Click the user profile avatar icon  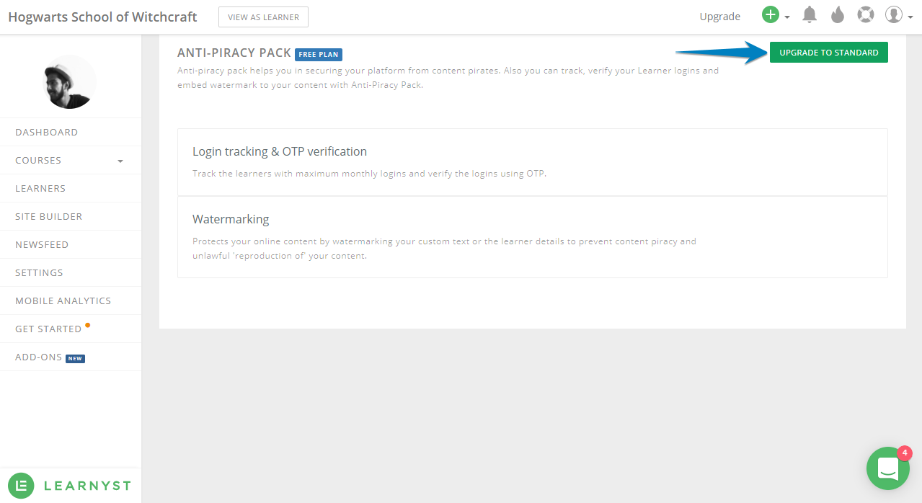click(x=894, y=15)
